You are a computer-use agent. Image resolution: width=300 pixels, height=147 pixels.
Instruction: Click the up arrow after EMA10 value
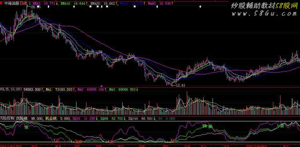point(87,3)
